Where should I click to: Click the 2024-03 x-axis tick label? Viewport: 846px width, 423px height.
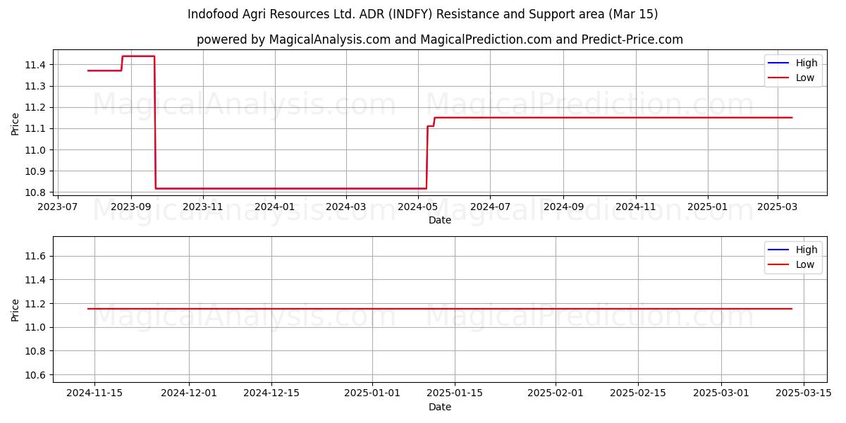pyautogui.click(x=346, y=207)
